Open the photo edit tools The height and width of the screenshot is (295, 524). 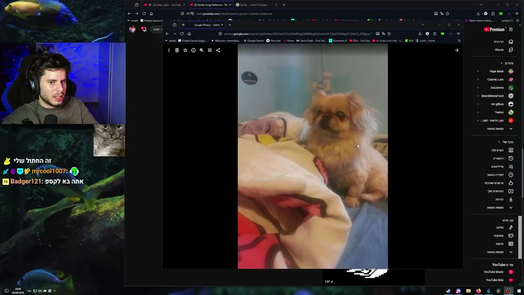coord(210,50)
